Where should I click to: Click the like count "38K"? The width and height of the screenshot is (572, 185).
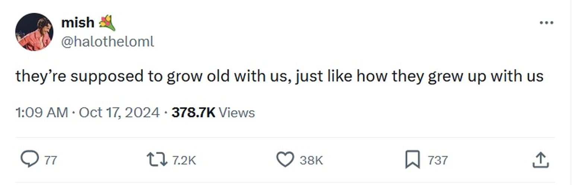coord(311,160)
